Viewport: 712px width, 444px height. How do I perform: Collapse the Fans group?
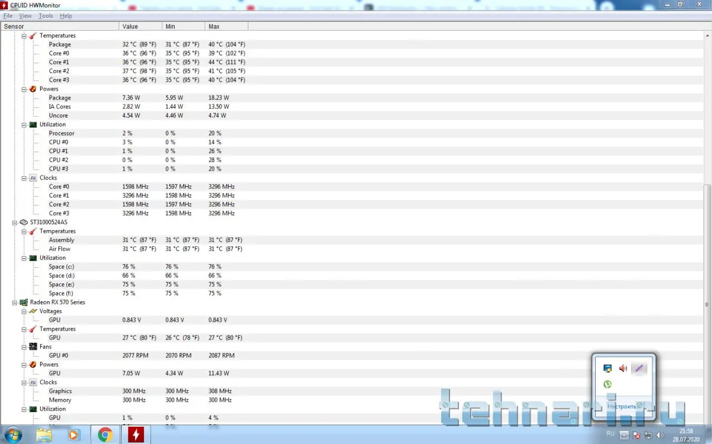point(24,347)
